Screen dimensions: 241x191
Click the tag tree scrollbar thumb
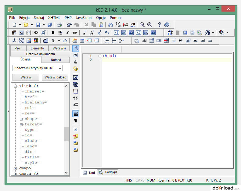(66, 134)
